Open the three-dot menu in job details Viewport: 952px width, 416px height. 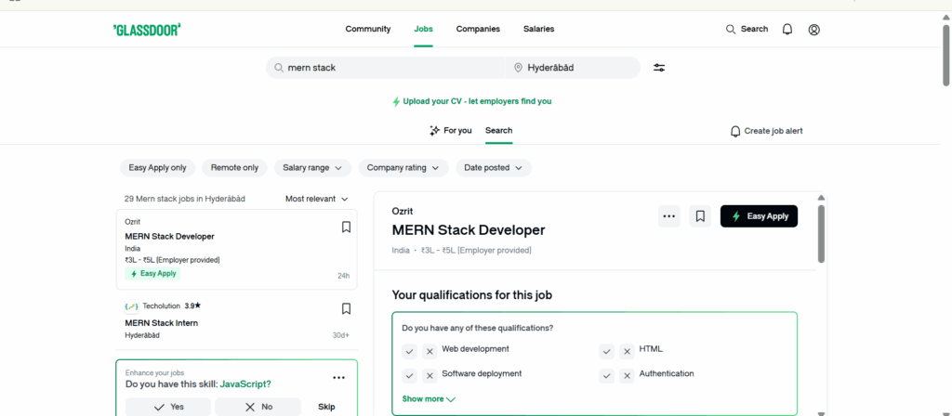click(x=668, y=216)
